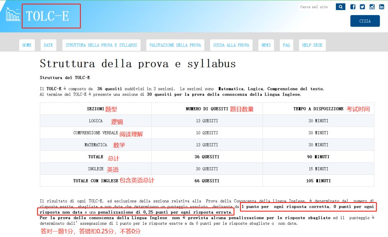The image size is (388, 237).
Task: Open the HELP DESK menu item
Action: click(312, 45)
